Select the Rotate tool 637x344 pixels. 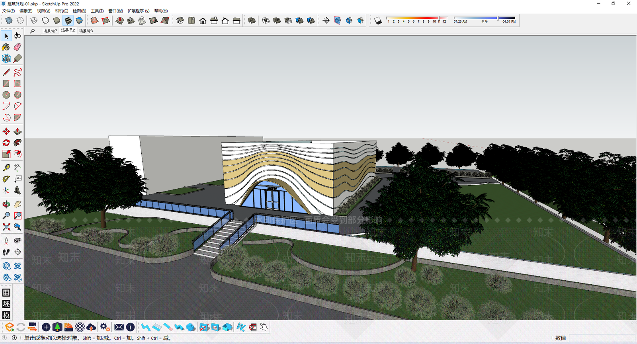click(x=6, y=143)
